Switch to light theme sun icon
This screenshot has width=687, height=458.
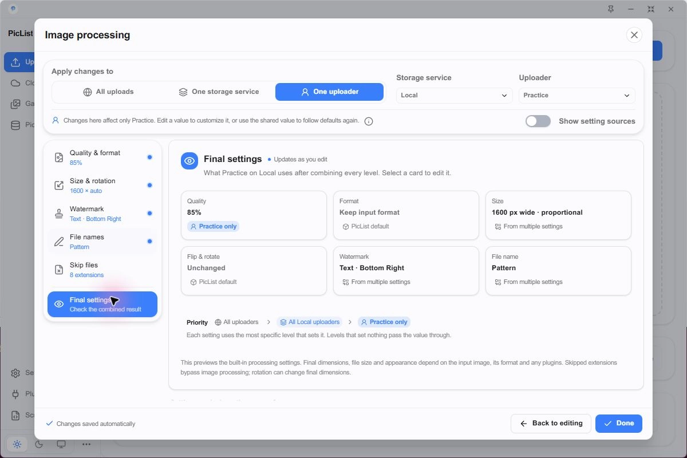point(17,444)
